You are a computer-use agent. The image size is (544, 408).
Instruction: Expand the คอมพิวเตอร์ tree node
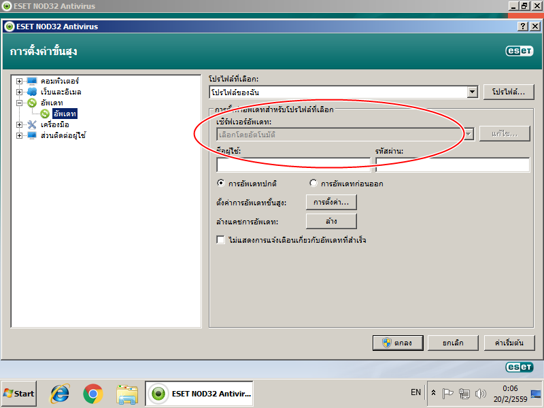point(20,81)
